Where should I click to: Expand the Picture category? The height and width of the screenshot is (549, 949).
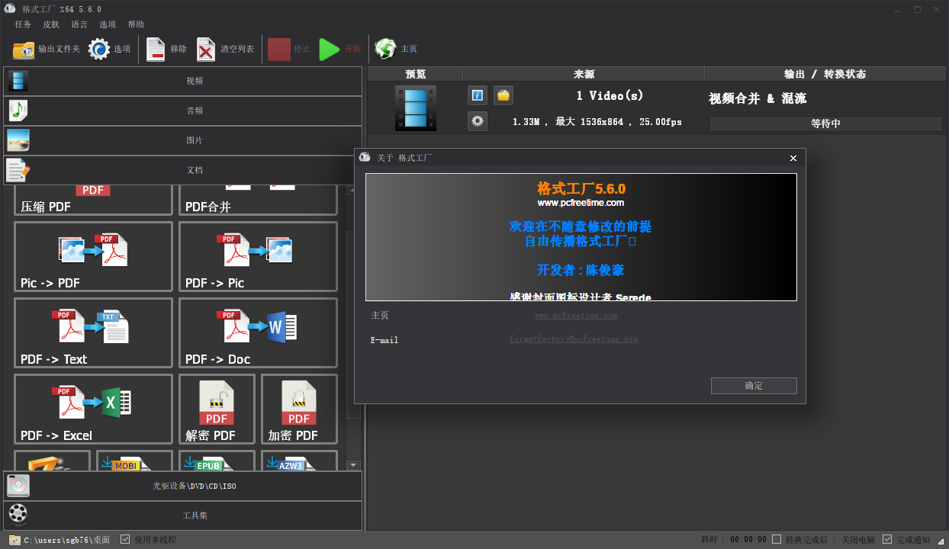click(x=182, y=141)
